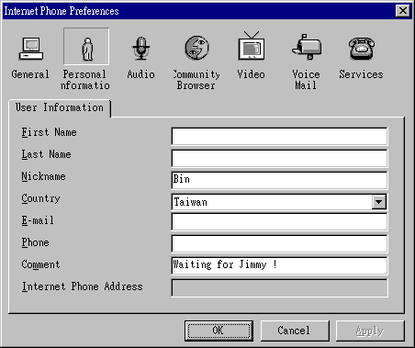Click the Comment field with Waiting for Jimmy
This screenshot has width=415, height=348.
(279, 265)
